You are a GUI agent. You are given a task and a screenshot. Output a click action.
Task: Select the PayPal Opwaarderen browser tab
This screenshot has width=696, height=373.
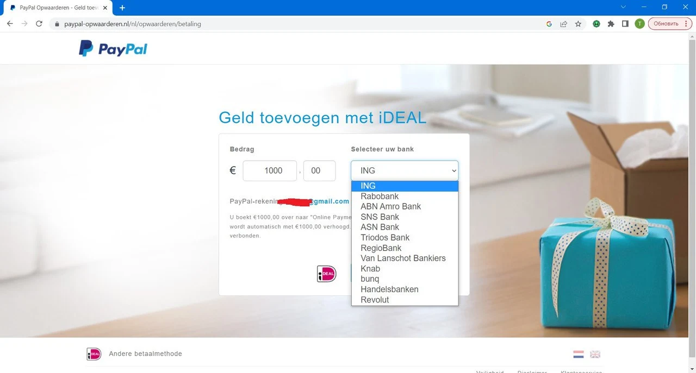pyautogui.click(x=57, y=8)
